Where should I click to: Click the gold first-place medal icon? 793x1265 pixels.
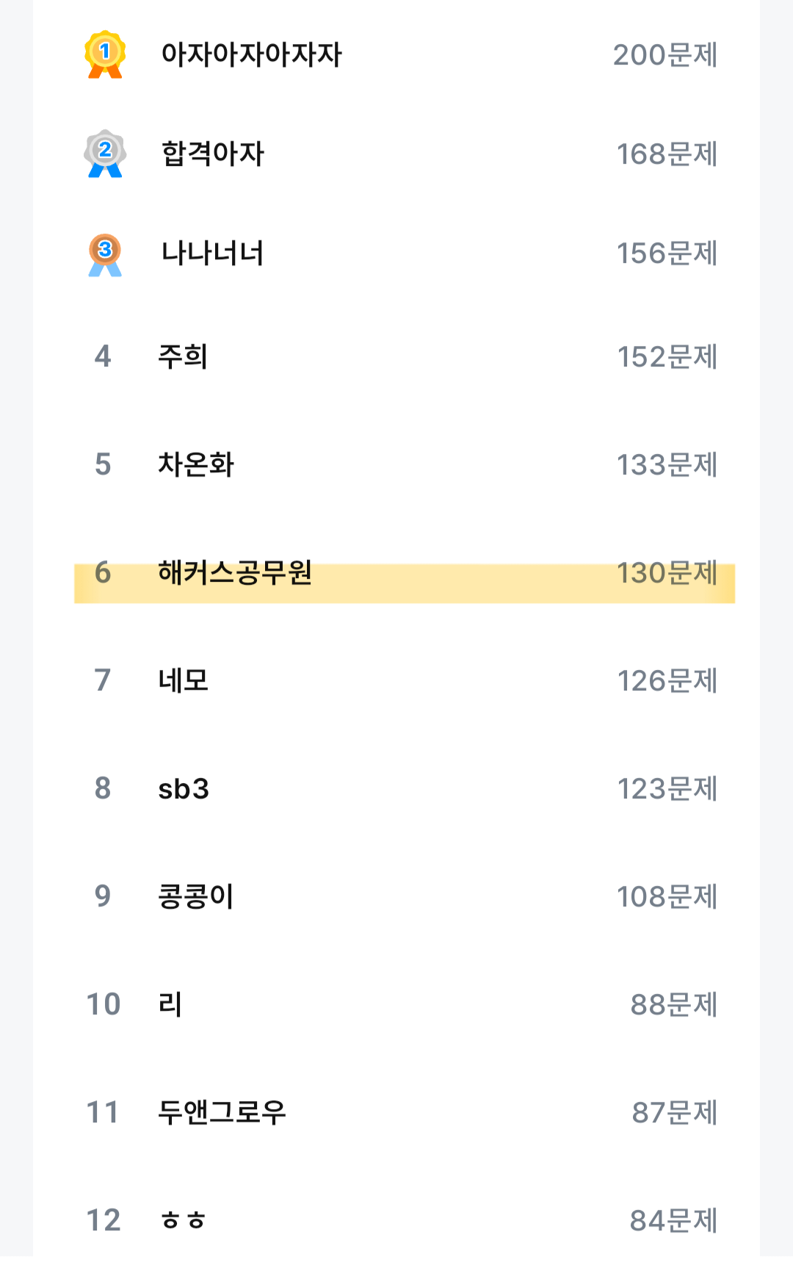pyautogui.click(x=105, y=54)
